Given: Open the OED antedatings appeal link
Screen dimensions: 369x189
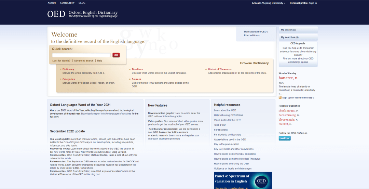Looking at the screenshot, I should (298, 60).
